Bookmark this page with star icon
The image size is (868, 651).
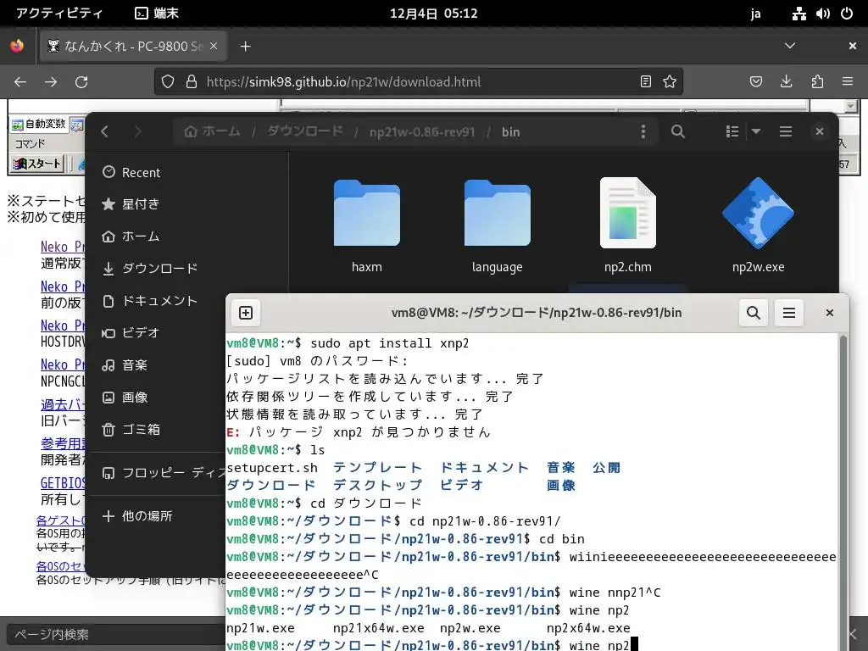pyautogui.click(x=670, y=82)
